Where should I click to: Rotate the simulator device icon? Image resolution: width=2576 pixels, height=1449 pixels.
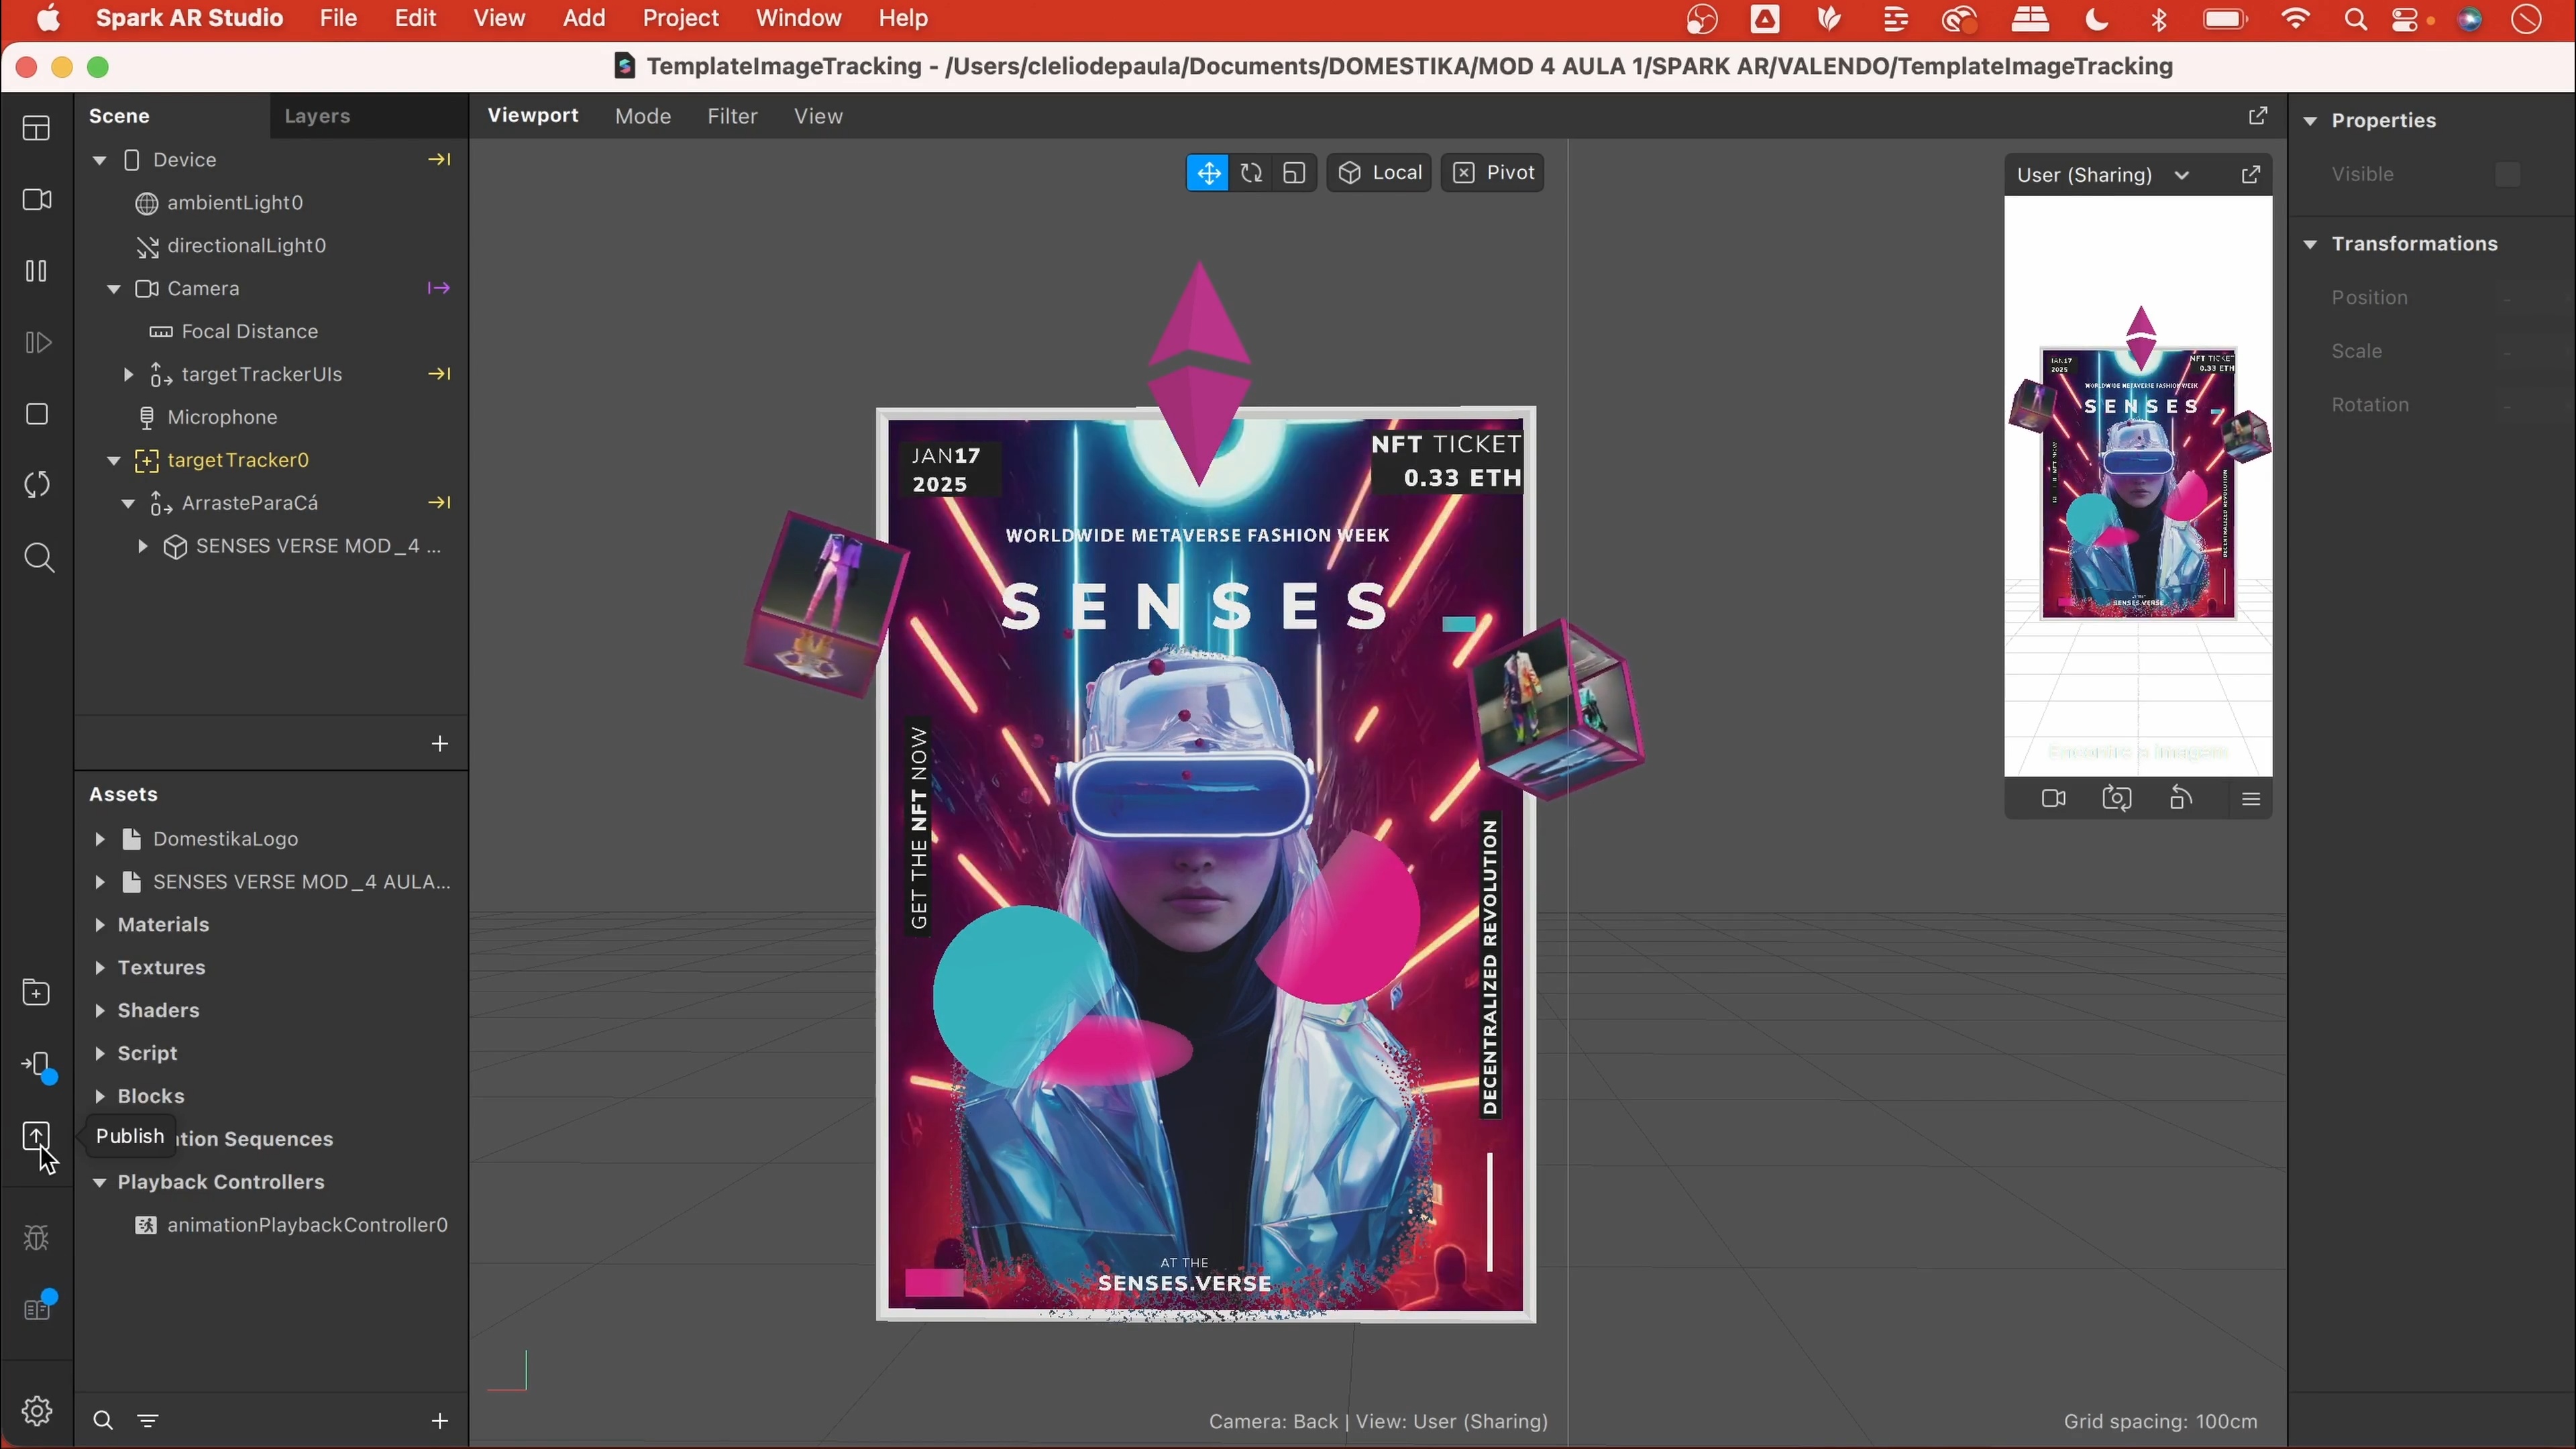[2181, 798]
